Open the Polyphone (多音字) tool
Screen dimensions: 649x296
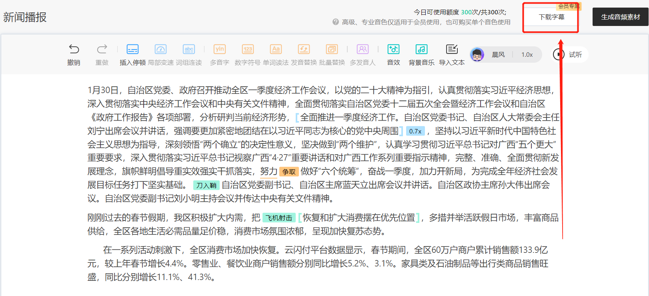tap(220, 50)
